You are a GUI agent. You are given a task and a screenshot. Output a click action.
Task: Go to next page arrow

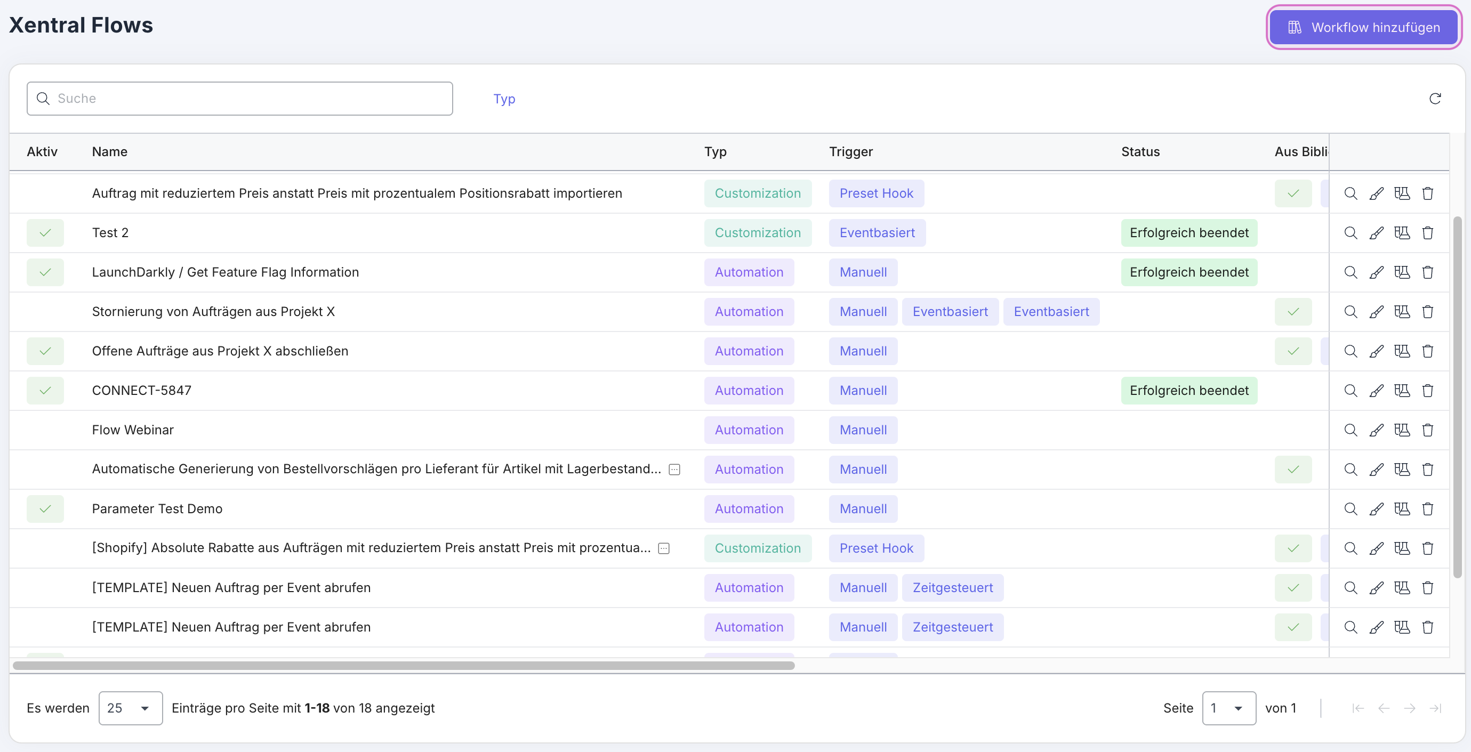[x=1409, y=708]
